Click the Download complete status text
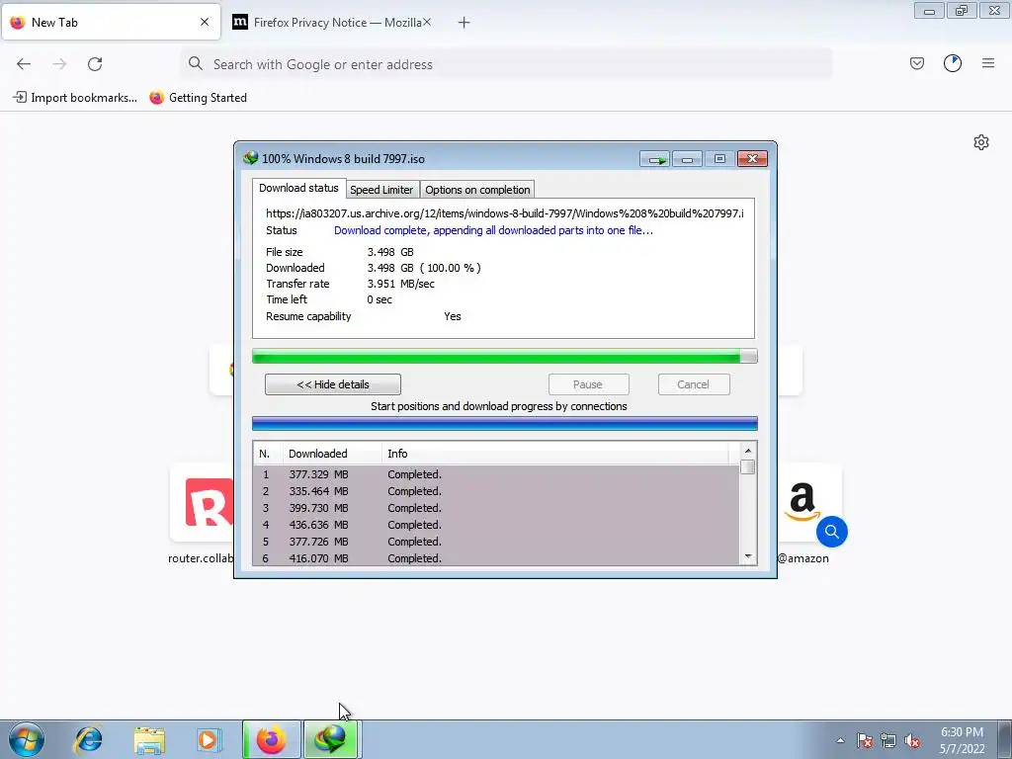Image resolution: width=1012 pixels, height=759 pixels. click(x=493, y=230)
